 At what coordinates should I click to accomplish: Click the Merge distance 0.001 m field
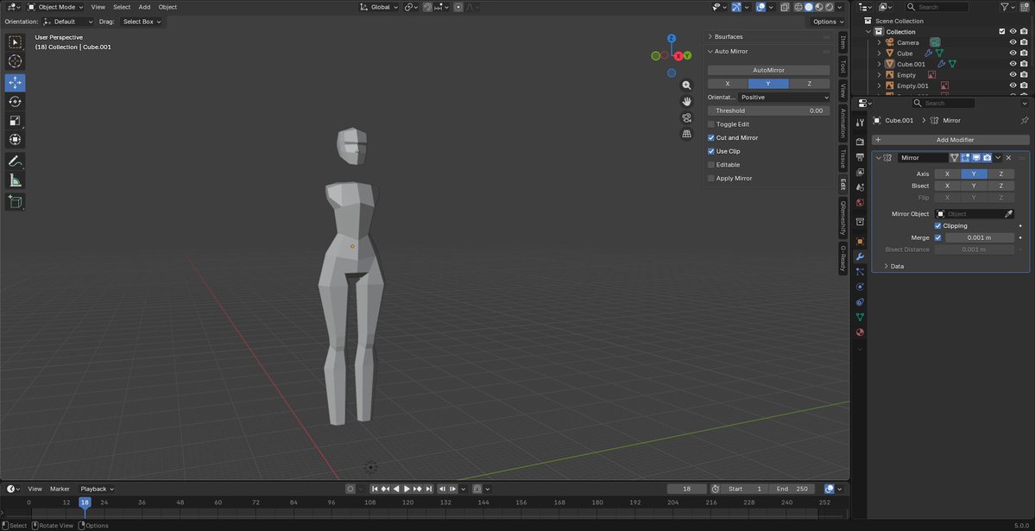coord(980,237)
